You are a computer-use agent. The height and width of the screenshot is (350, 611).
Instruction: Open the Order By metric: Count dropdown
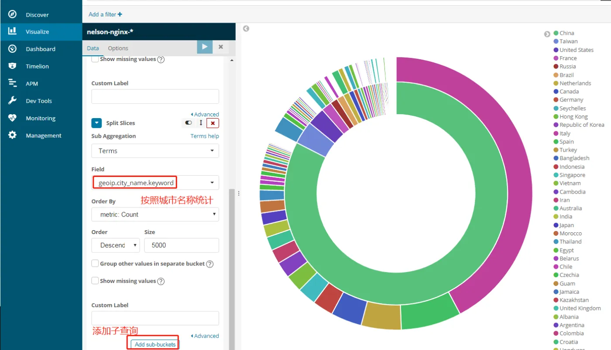155,214
